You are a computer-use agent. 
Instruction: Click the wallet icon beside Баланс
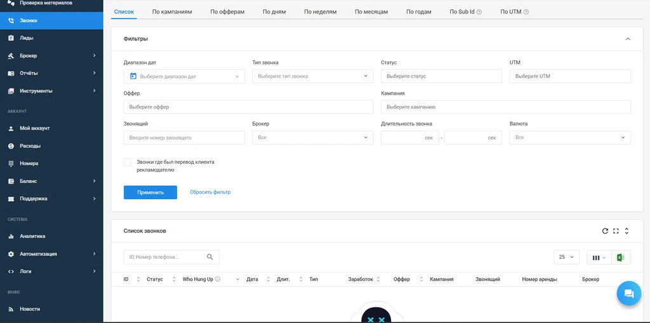pos(11,181)
